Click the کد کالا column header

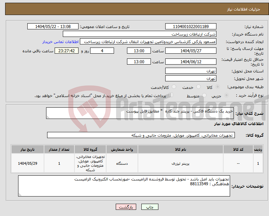[238, 149]
